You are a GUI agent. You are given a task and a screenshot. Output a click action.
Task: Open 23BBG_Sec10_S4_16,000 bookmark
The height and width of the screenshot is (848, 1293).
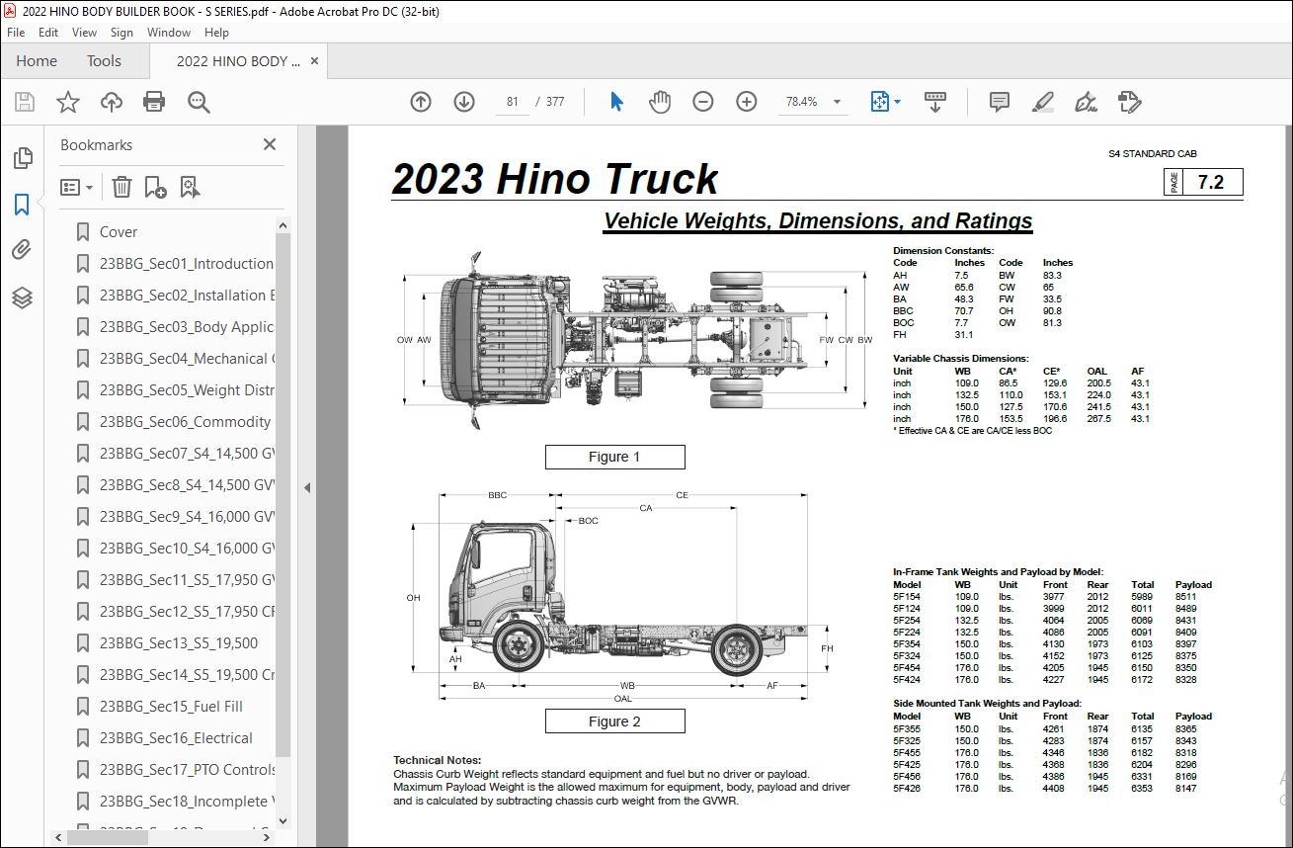(187, 549)
